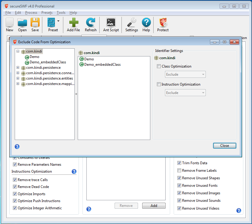
Task: Enable the Instruction Optimization checkbox
Action: pyautogui.click(x=159, y=84)
